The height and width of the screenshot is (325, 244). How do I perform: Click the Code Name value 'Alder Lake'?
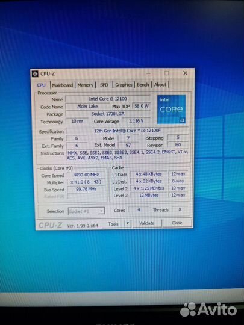87,106
